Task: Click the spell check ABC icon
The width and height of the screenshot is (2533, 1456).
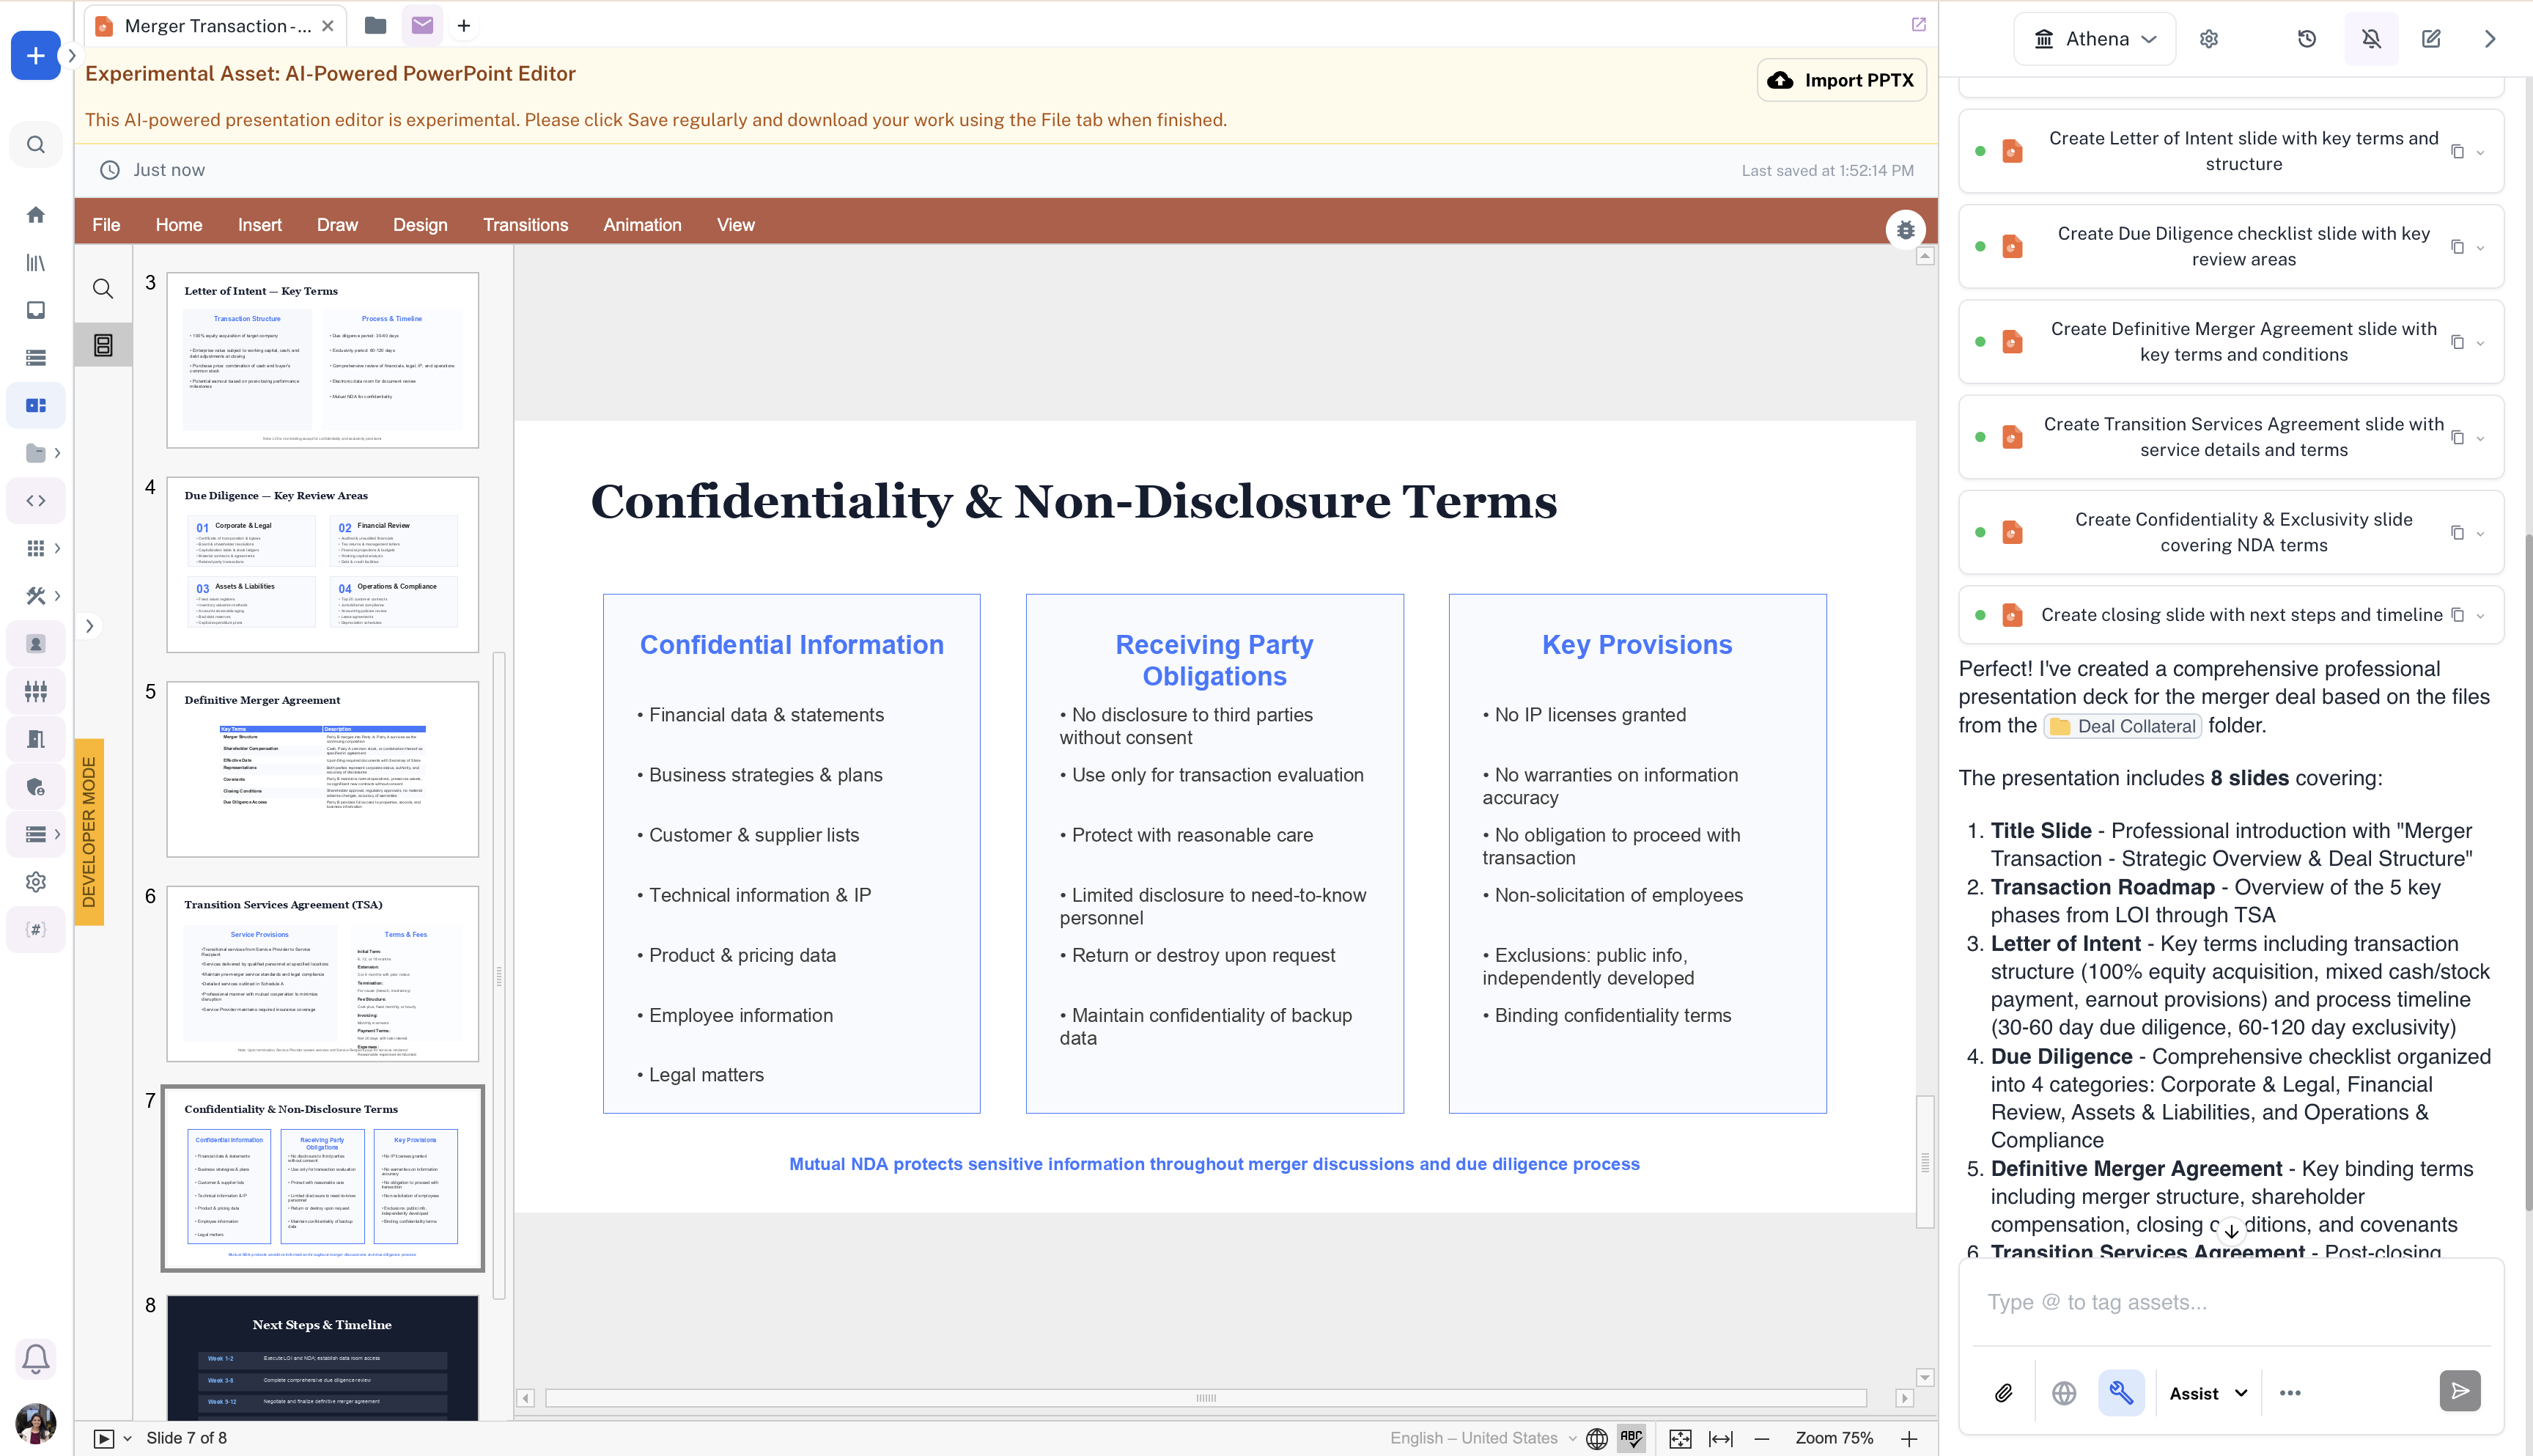Action: (x=1631, y=1438)
